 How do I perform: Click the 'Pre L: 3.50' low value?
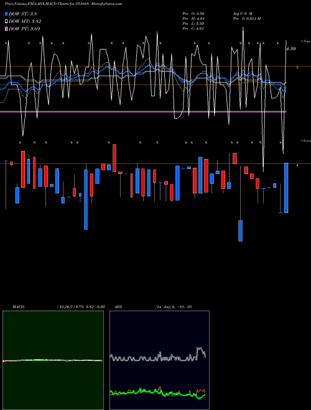(x=193, y=24)
